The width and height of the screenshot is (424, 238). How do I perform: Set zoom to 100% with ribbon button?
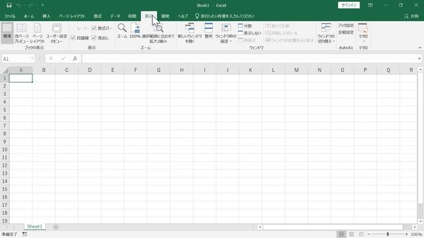tap(135, 30)
